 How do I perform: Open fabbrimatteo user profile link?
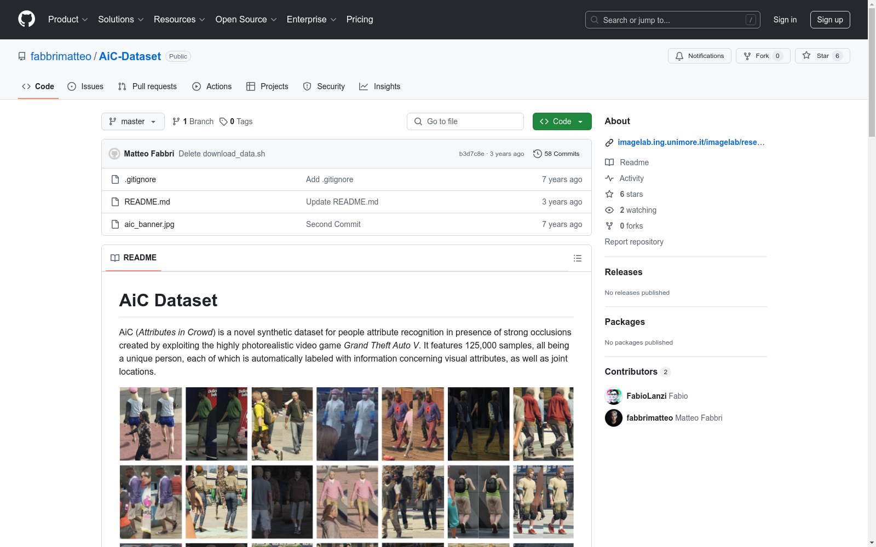(x=61, y=56)
